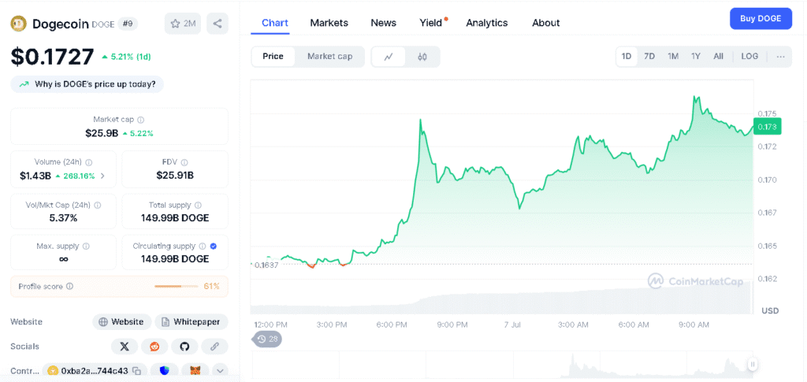Set chart range to 7D
Viewport: 807px width, 382px height.
click(649, 57)
